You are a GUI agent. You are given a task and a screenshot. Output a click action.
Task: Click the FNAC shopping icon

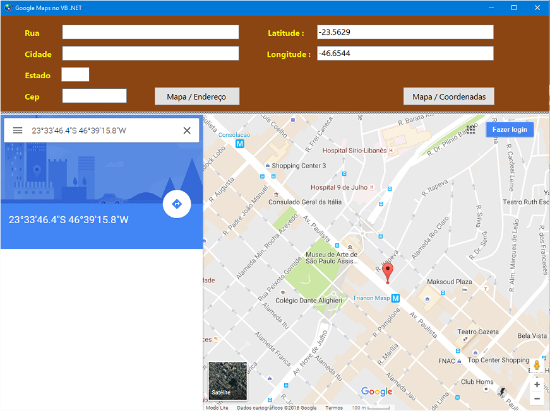pyautogui.click(x=459, y=361)
